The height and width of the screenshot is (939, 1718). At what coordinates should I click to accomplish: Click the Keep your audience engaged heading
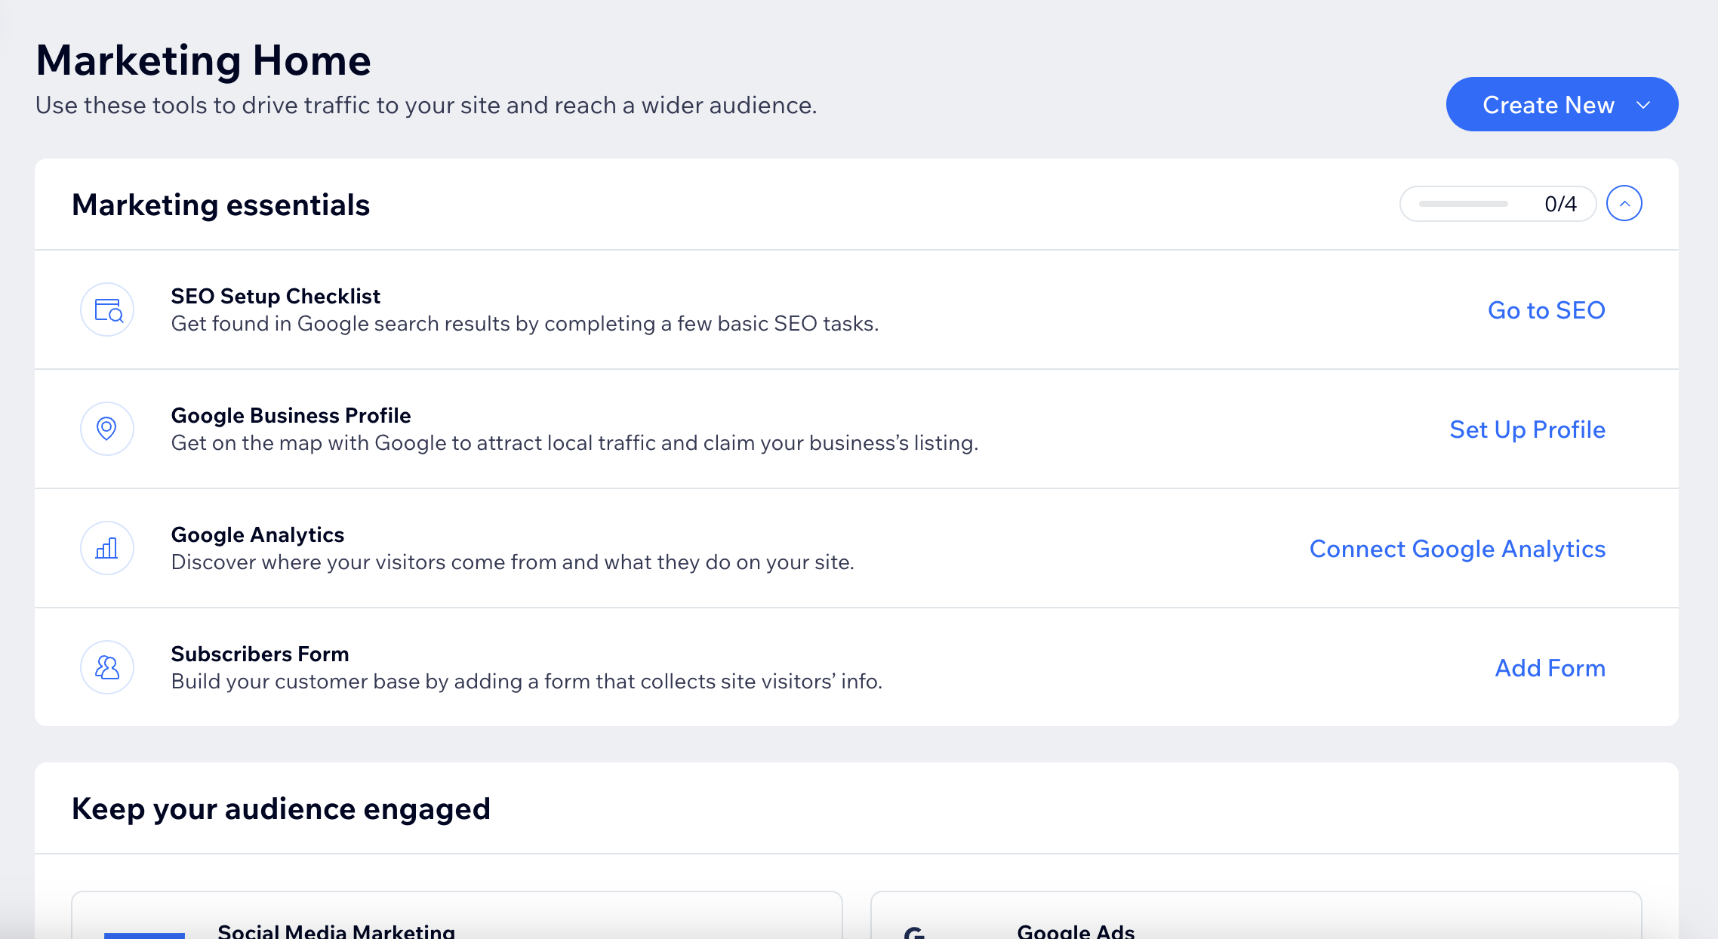click(281, 808)
